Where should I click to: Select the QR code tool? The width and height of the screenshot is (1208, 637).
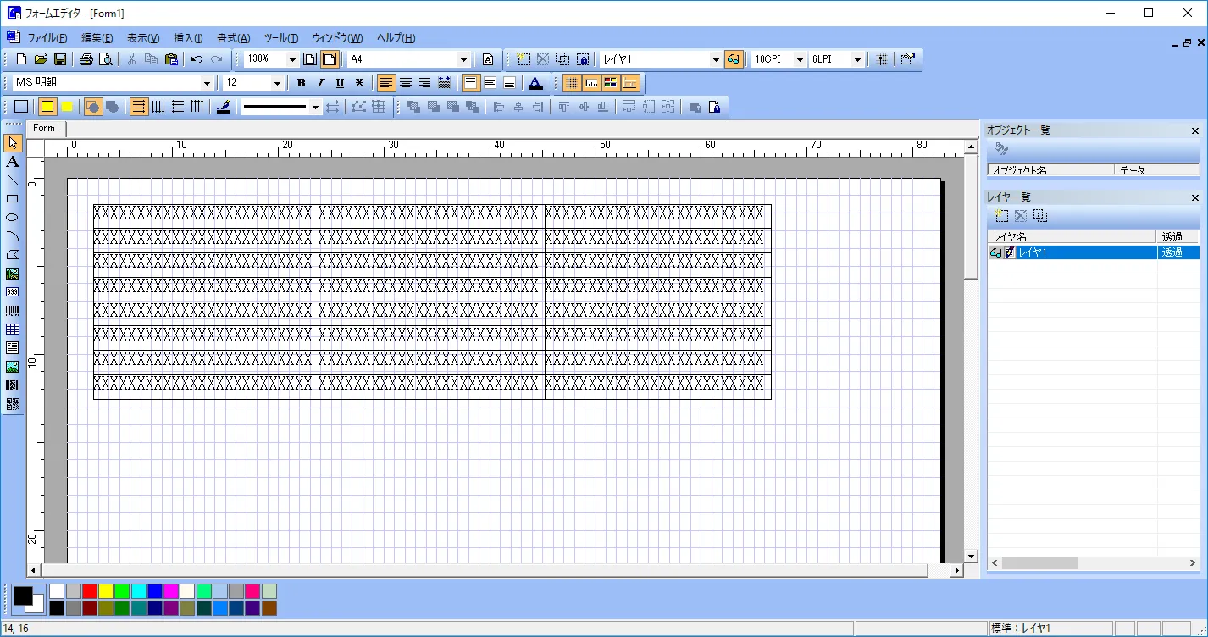point(13,404)
